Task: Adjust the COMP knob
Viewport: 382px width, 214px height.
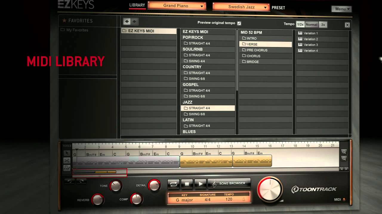Action: (x=136, y=199)
